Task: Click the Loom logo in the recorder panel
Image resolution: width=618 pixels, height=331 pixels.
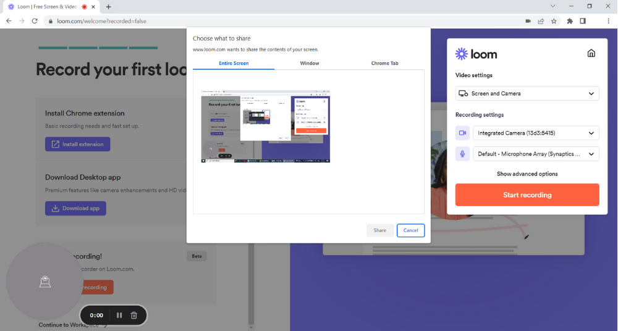Action: [476, 54]
